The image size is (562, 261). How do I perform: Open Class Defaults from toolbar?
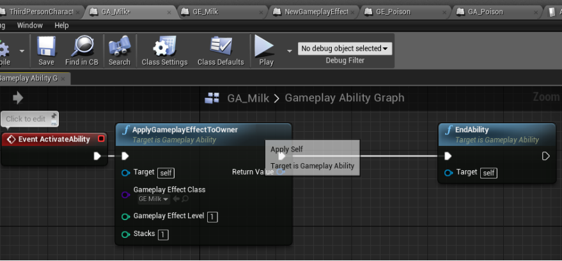pos(221,47)
